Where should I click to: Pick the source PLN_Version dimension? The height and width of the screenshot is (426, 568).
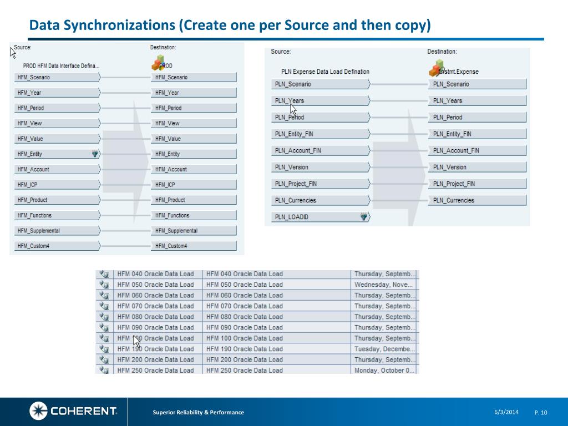click(321, 167)
